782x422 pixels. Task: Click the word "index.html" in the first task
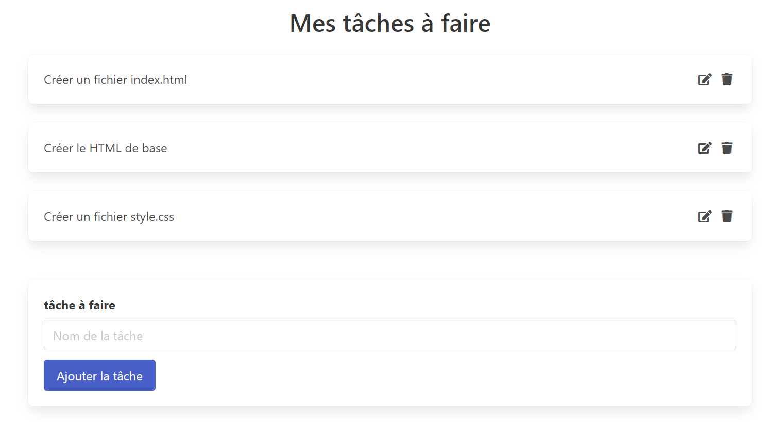pos(159,80)
